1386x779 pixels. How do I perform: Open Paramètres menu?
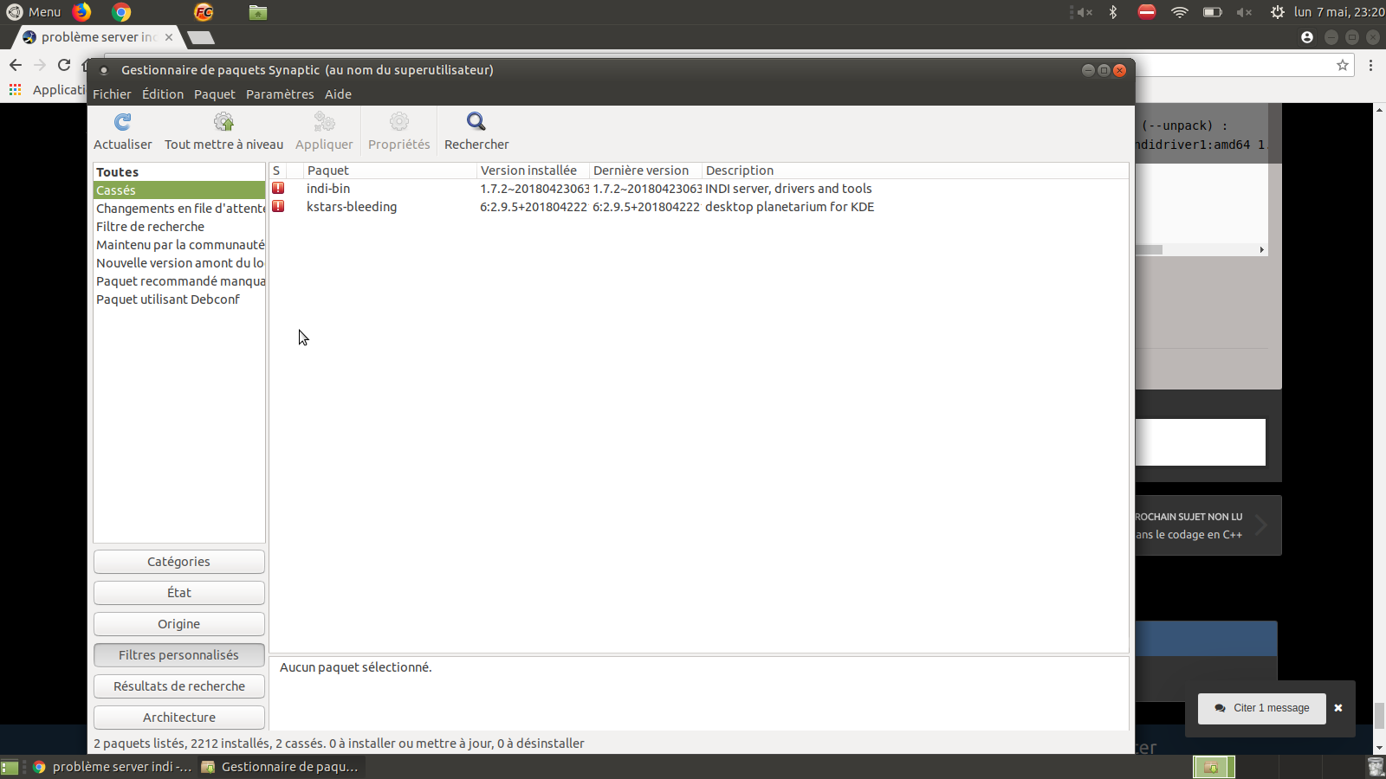(280, 94)
